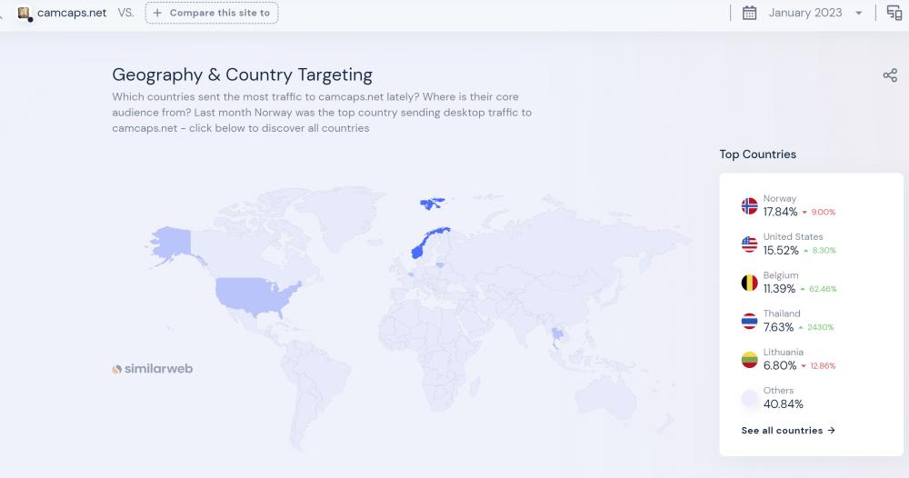The width and height of the screenshot is (909, 478).
Task: Select the Belgium flag icon
Action: click(x=749, y=283)
